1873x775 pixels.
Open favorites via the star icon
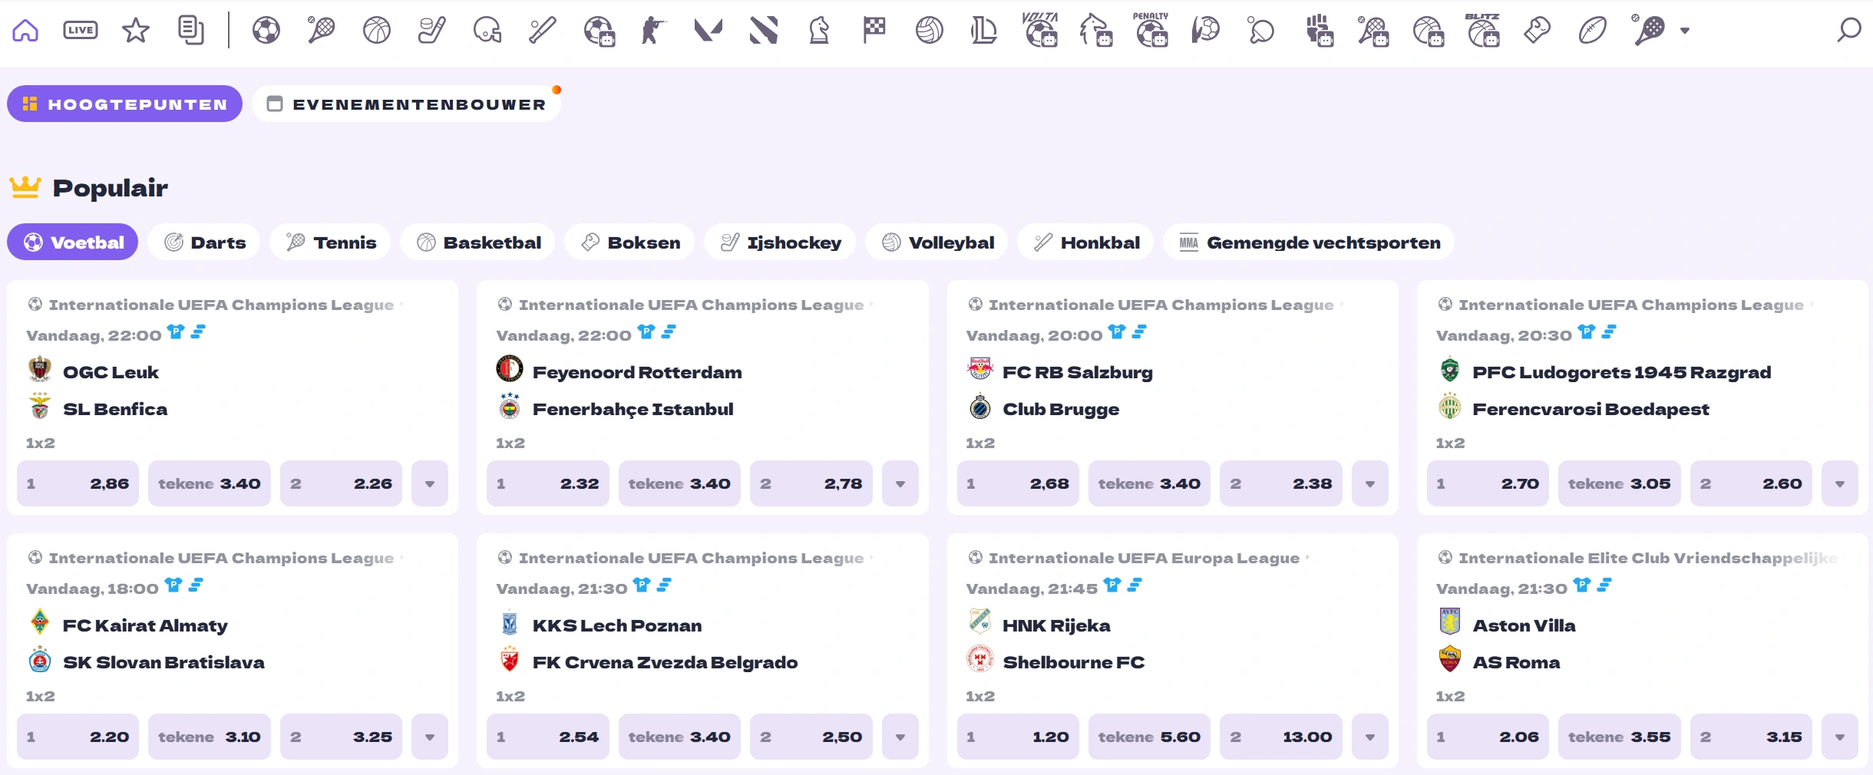click(136, 31)
